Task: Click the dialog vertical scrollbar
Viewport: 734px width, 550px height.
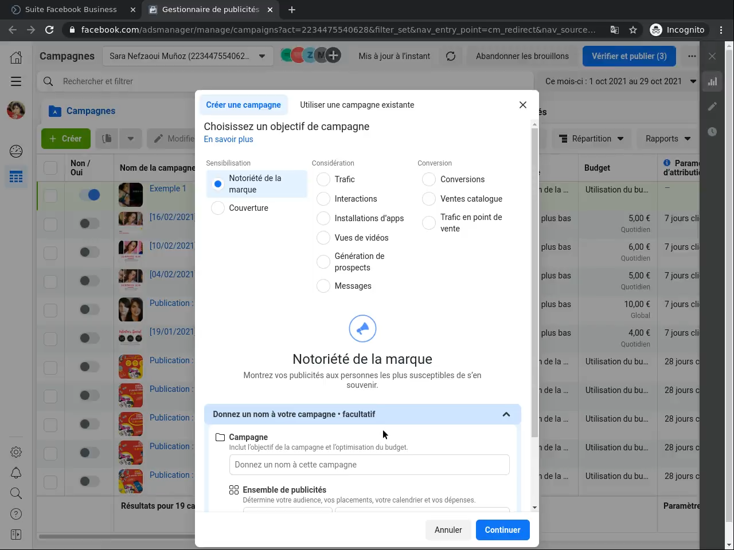Action: pyautogui.click(x=534, y=282)
